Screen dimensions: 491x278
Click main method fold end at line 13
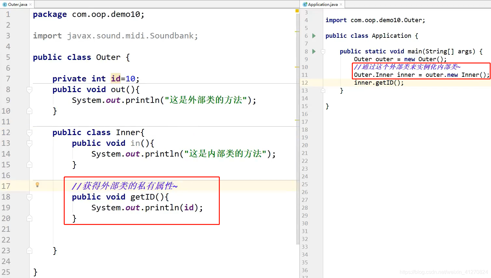click(323, 90)
